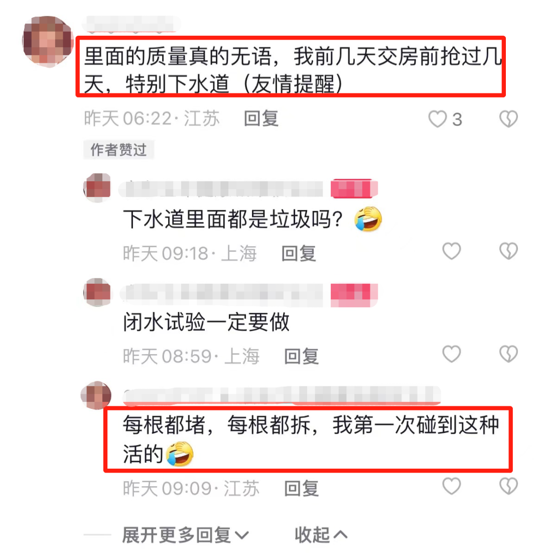Open the highlighted comment 里面的质量真的无语
Image resolution: width=542 pixels, height=553 pixels.
point(291,67)
